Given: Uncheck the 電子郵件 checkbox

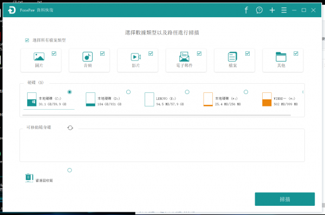Looking at the screenshot, I should (199, 53).
